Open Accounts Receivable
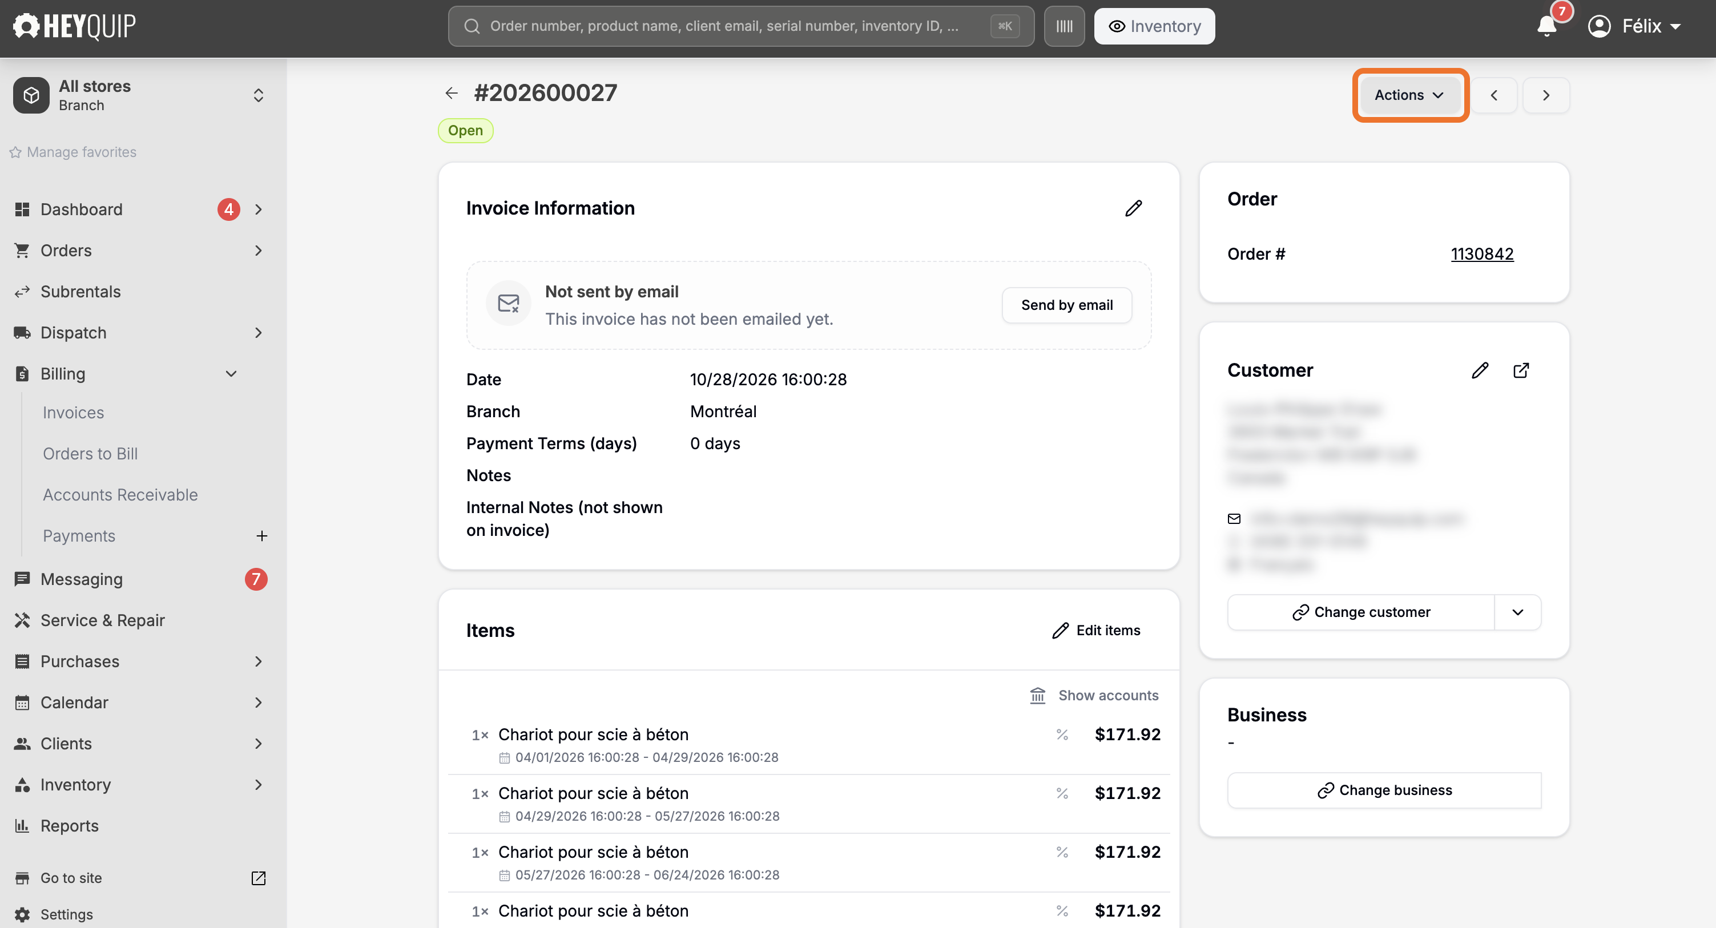The height and width of the screenshot is (928, 1716). 120,495
